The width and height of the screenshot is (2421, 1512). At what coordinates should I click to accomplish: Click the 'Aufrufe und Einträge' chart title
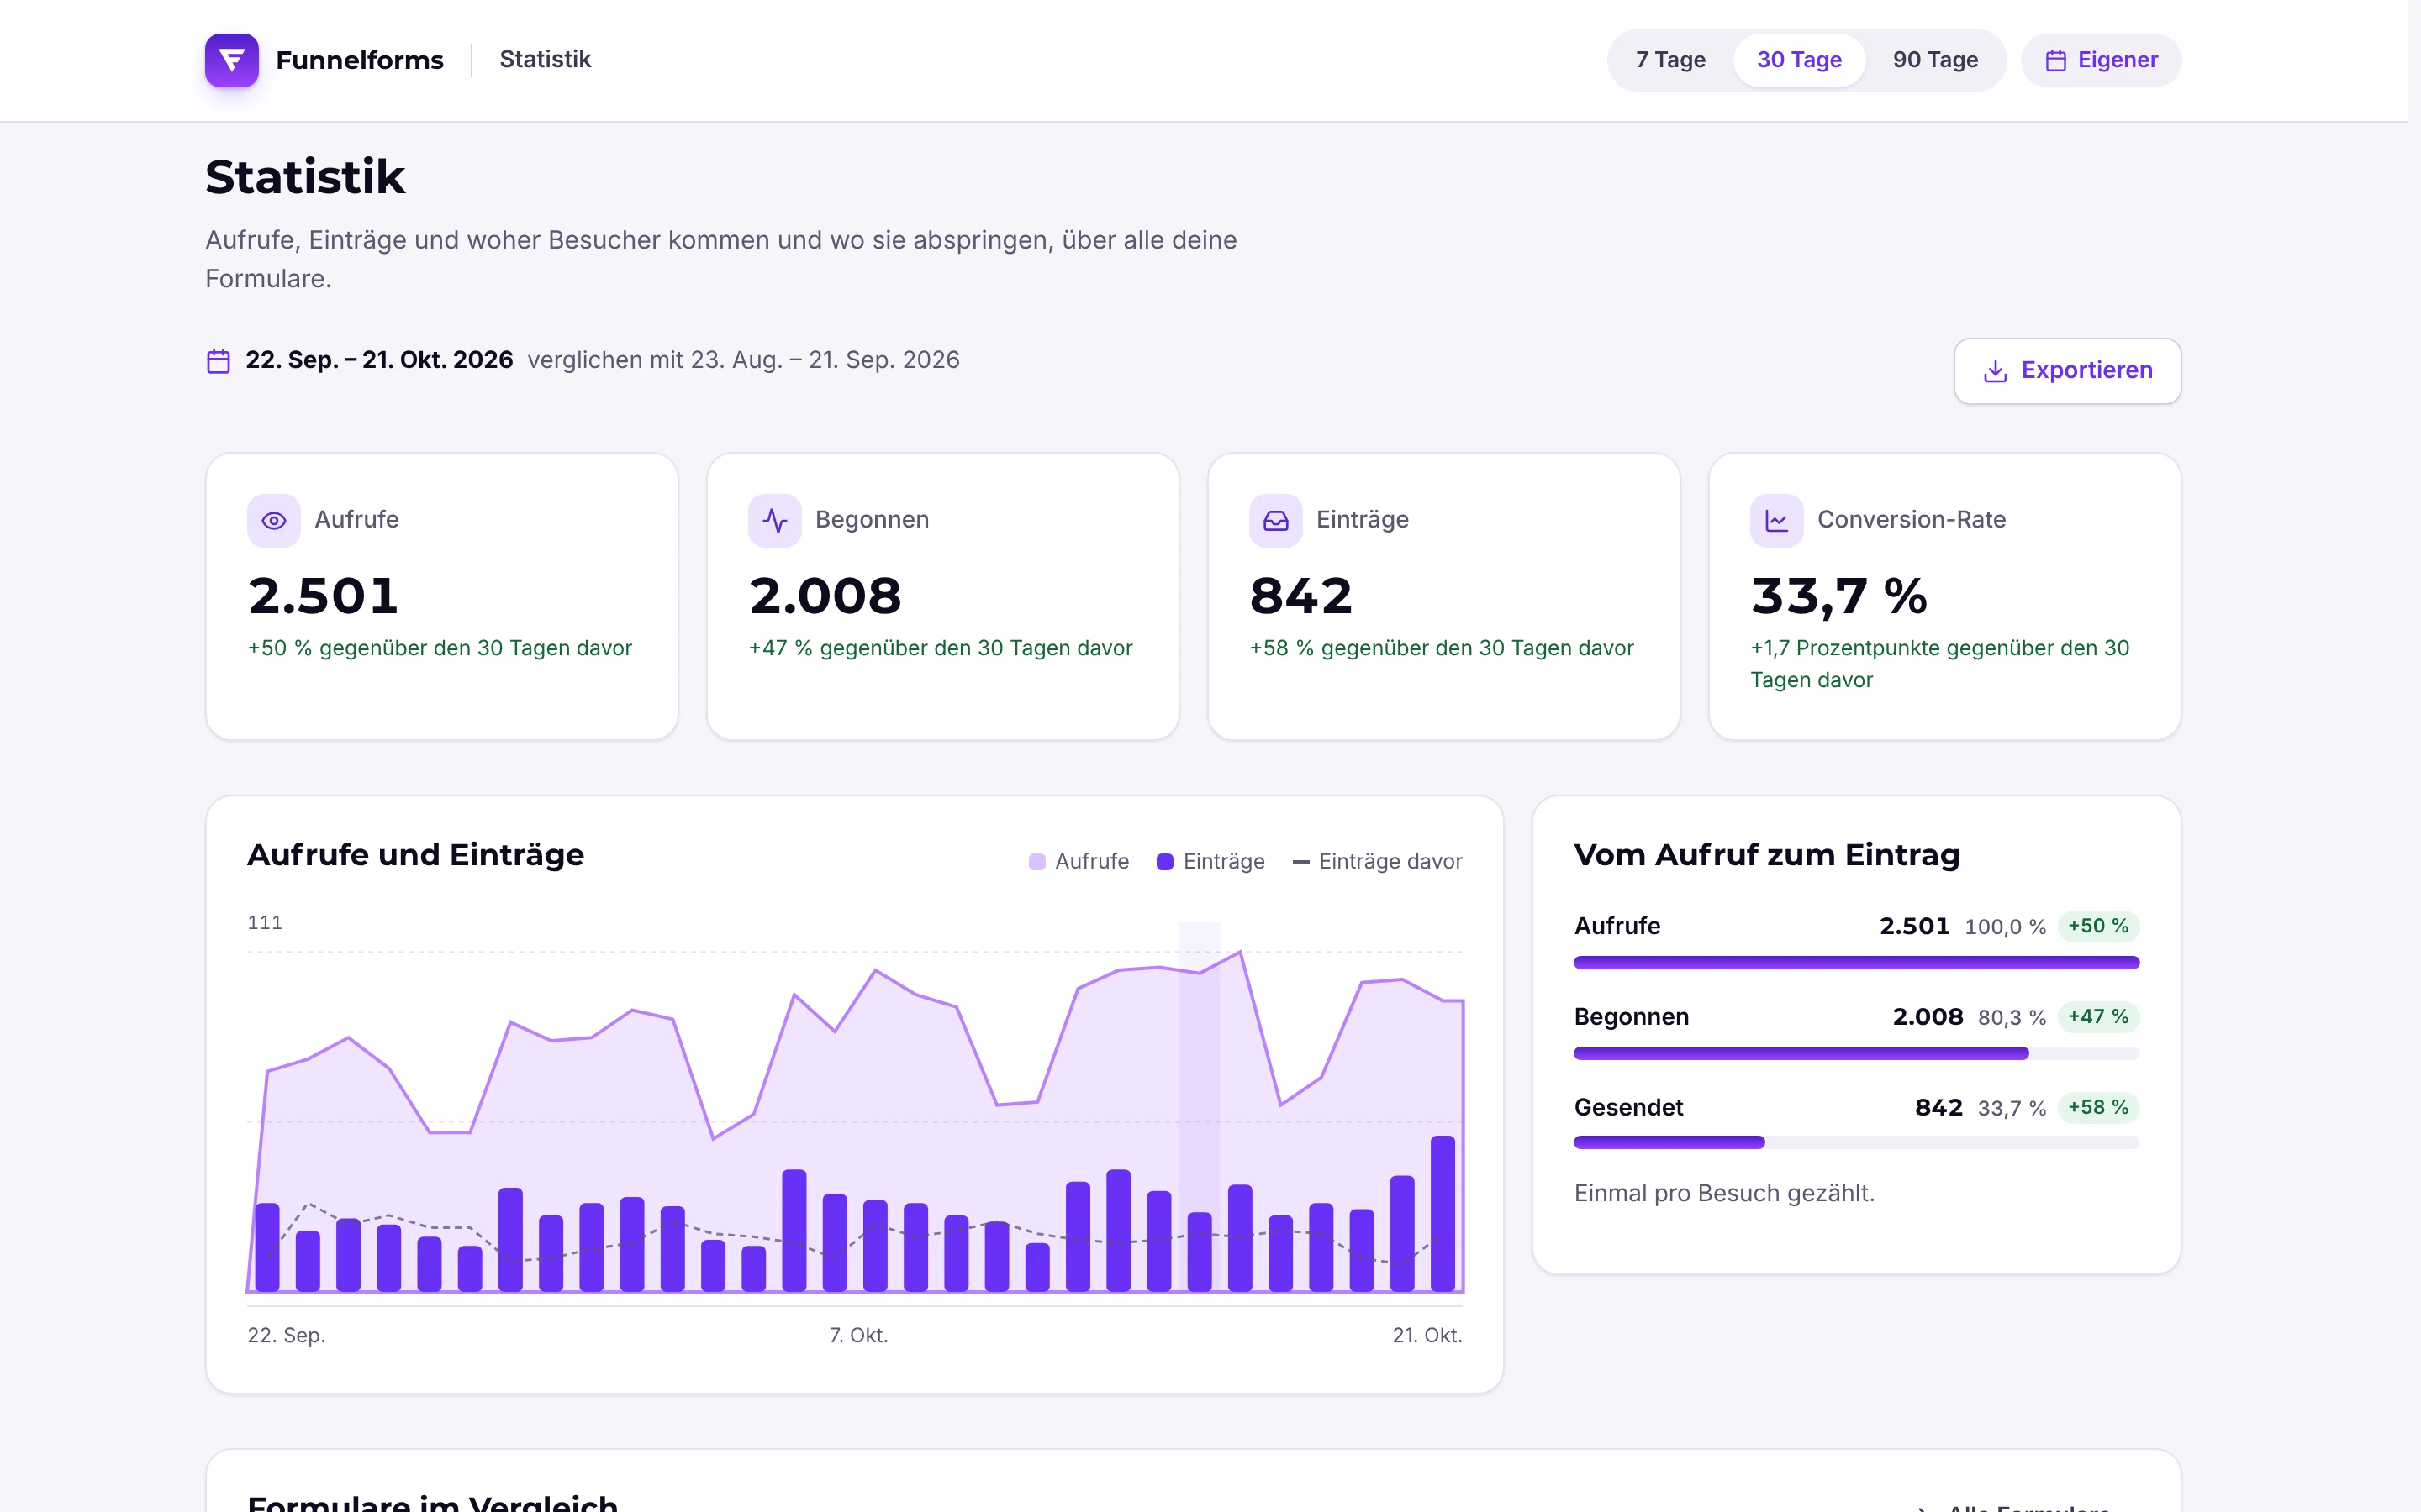click(x=415, y=855)
